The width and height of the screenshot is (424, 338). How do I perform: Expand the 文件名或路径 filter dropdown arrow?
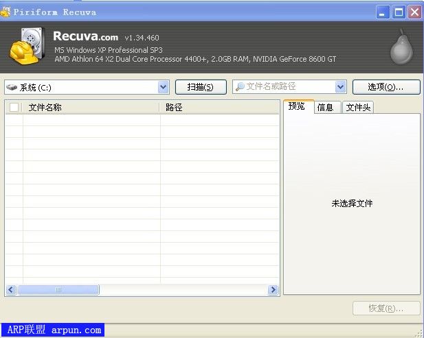pos(341,87)
